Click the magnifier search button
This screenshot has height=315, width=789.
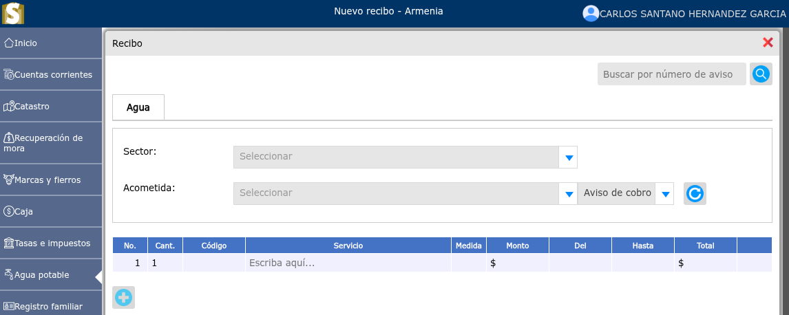tap(761, 74)
